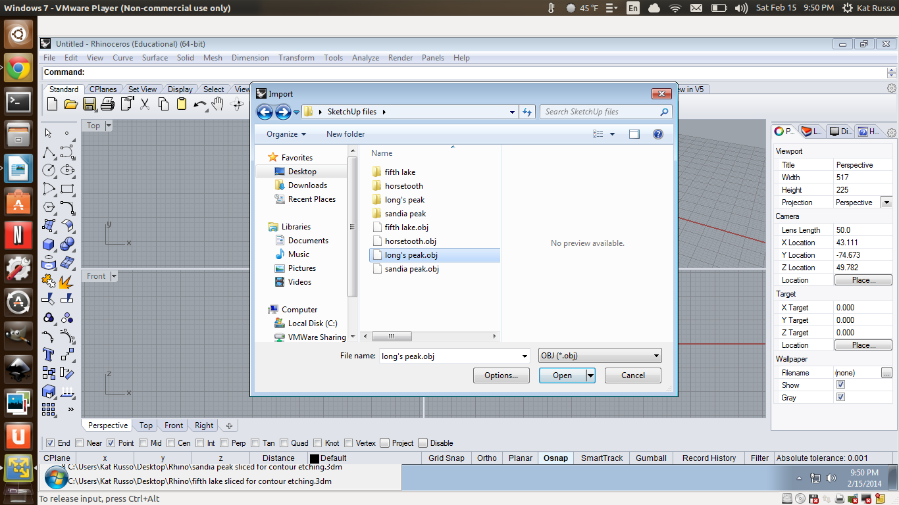Toggle the Near osnap checkbox

point(80,443)
